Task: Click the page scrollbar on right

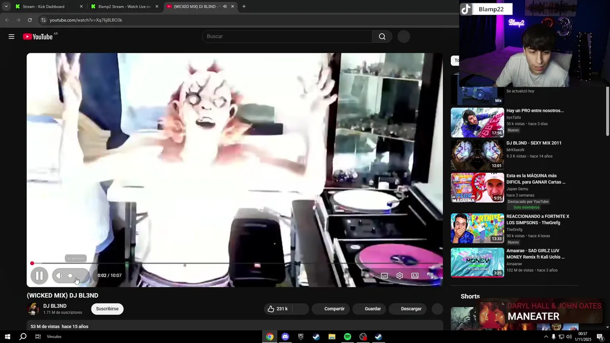Action: click(x=607, y=111)
